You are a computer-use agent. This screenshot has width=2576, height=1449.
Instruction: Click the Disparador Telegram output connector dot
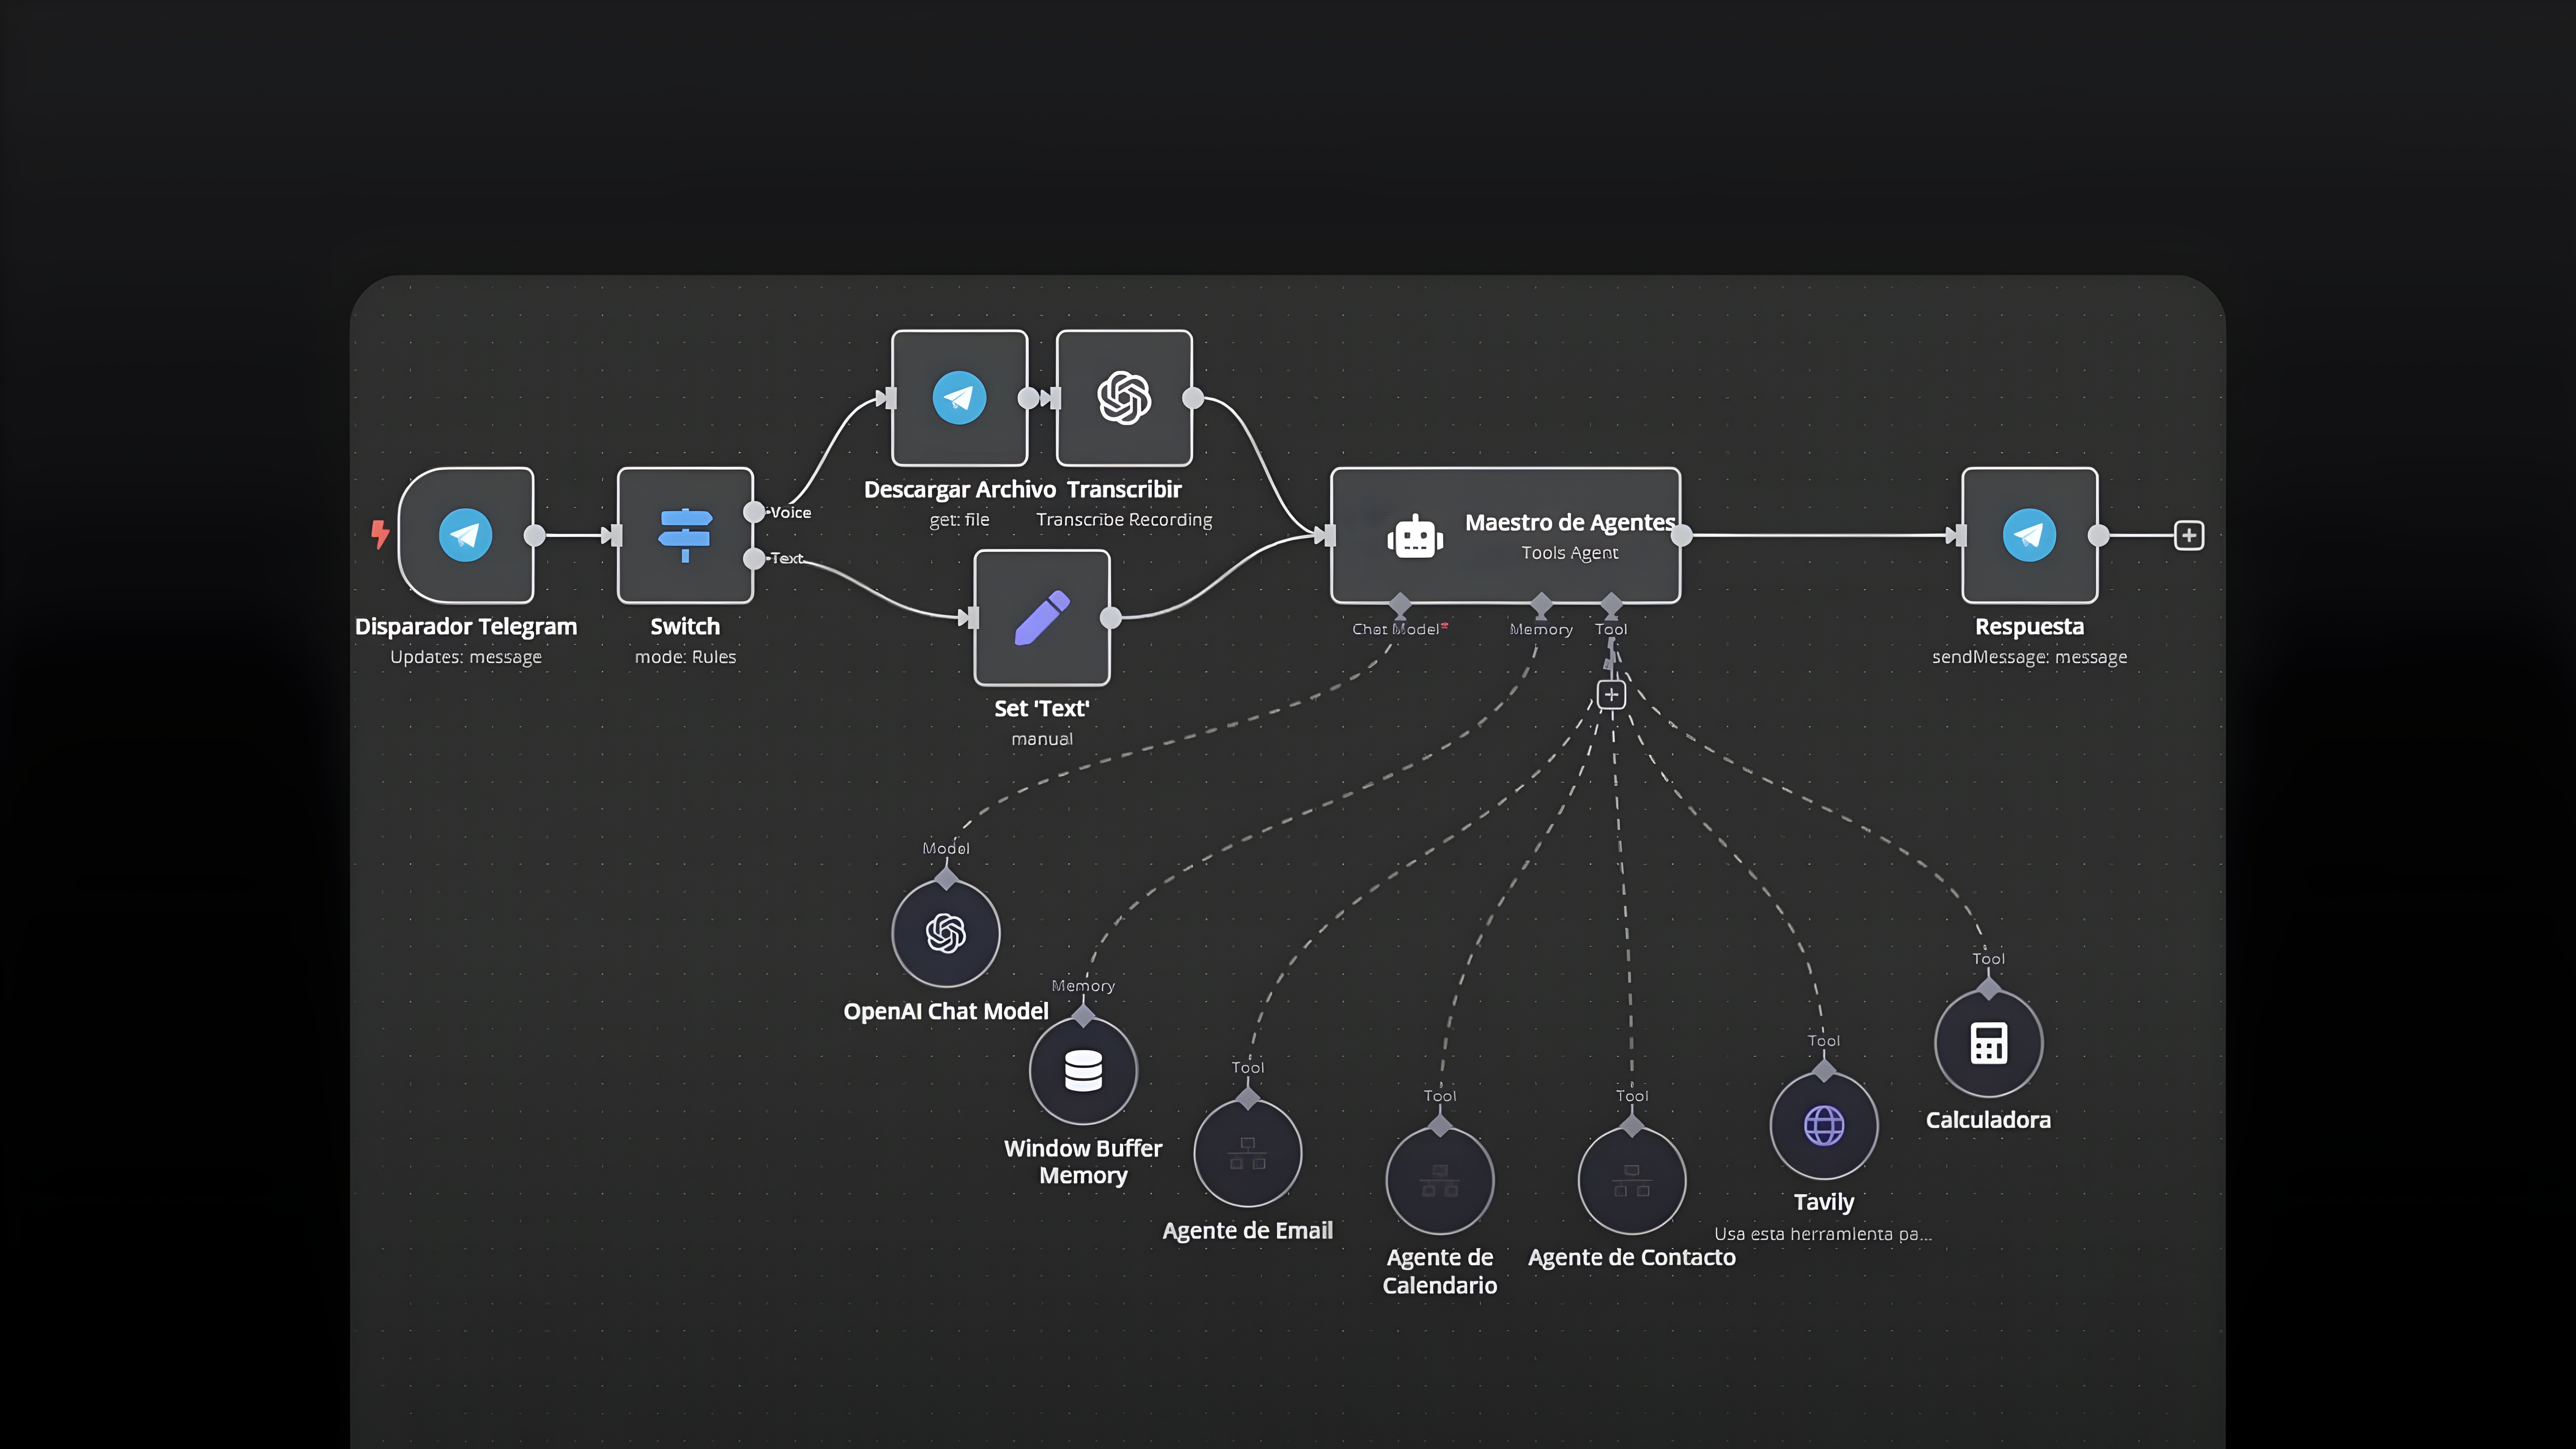click(535, 535)
